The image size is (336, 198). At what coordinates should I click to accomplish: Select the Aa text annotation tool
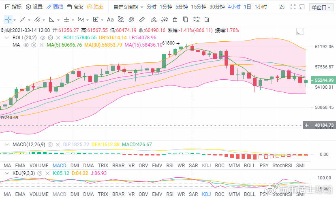coord(110,20)
